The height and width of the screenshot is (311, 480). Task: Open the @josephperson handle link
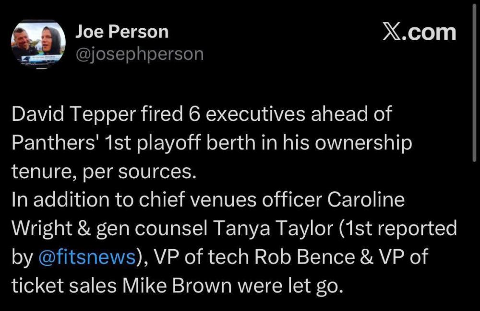pos(140,55)
